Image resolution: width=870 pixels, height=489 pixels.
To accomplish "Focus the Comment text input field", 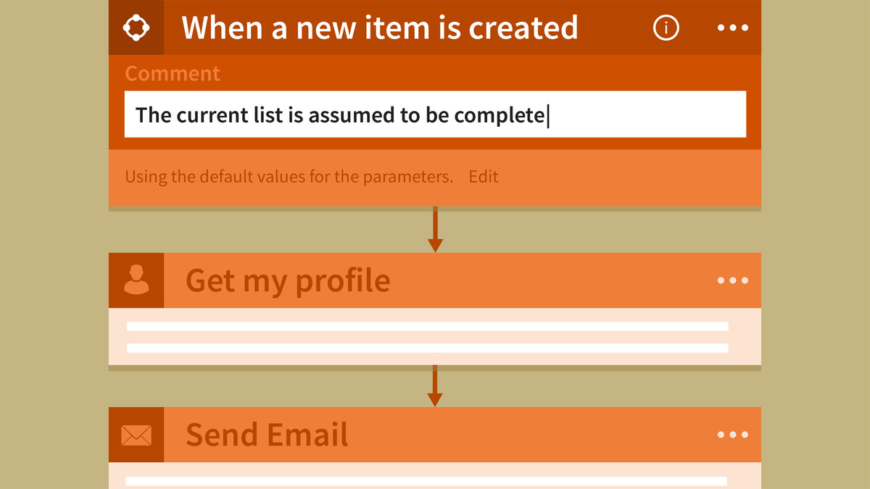I will click(435, 114).
